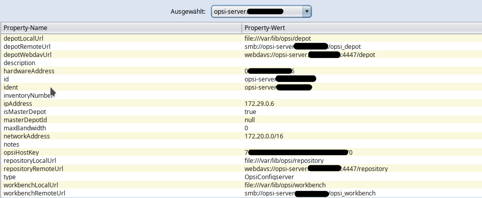Click the maxBandwidth 0 value

click(247, 128)
